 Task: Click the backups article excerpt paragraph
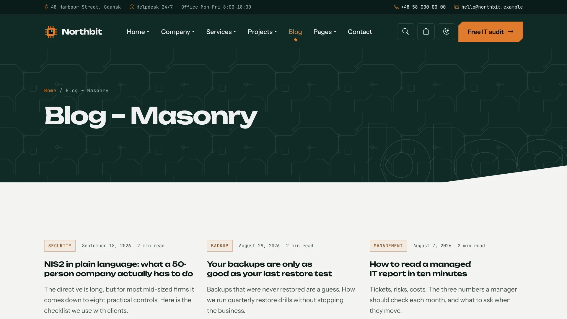point(281,300)
